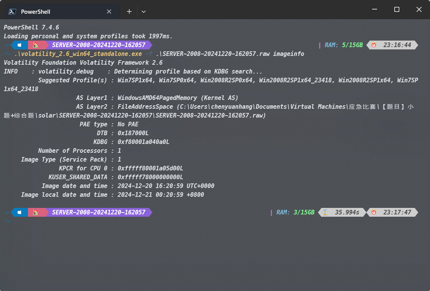Screen dimensions: 430x291
Task: Click the DTB value '0x187000L'
Action: point(133,133)
